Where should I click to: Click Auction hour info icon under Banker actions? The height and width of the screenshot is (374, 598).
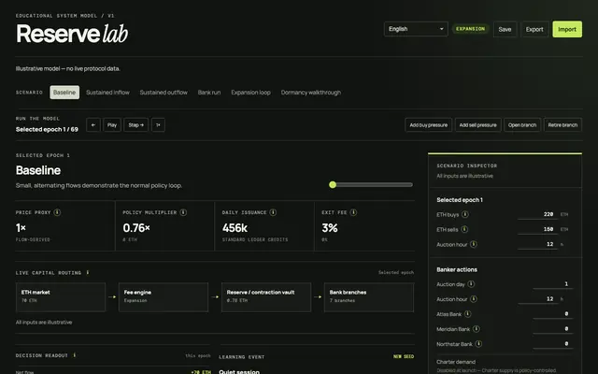(x=474, y=299)
